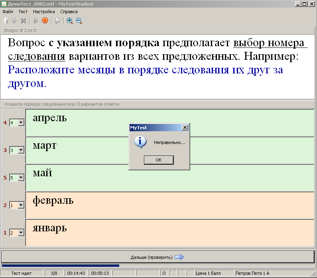Open order dropdown for апрель
Viewport: 317px width, 278px height.
(x=21, y=122)
